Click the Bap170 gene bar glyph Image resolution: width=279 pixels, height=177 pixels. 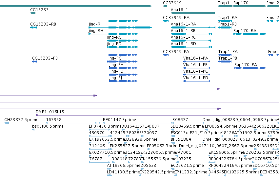(249, 6)
